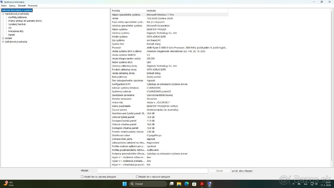Open the Súbor menu

coord(4,5)
